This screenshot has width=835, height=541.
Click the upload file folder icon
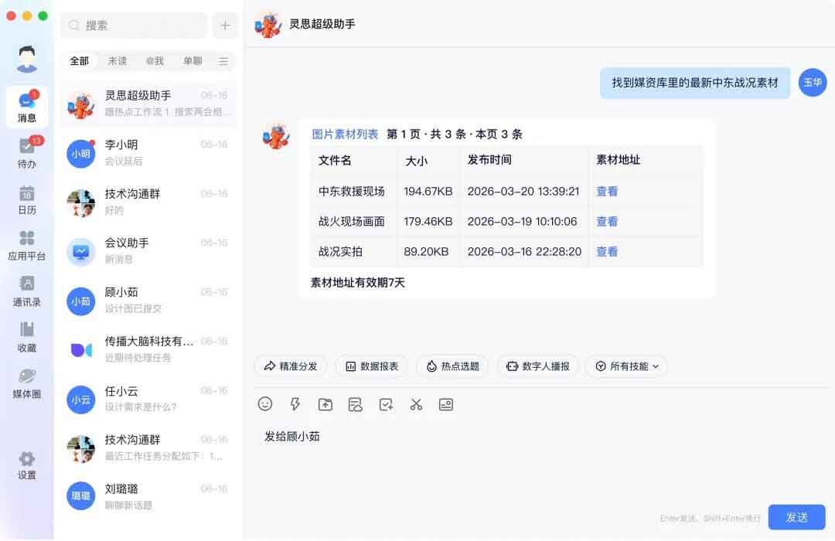tap(325, 404)
